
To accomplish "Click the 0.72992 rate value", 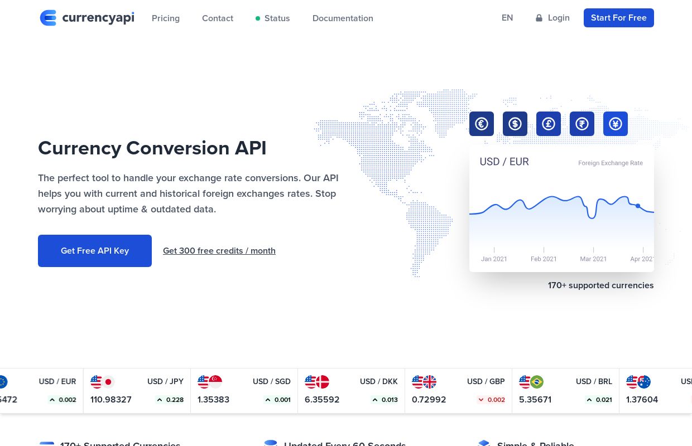I will pyautogui.click(x=429, y=400).
